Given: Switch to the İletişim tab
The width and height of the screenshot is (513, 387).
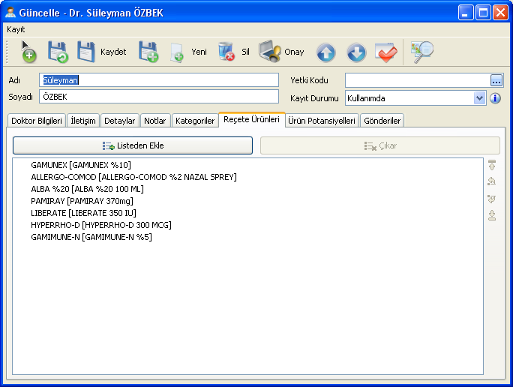Looking at the screenshot, I should [x=83, y=121].
